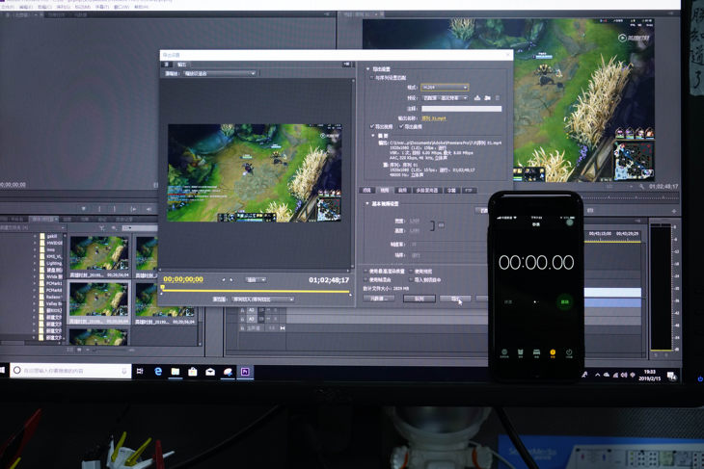Switch to the Output tab in export dialog
The image size is (704, 469).
coord(181,65)
